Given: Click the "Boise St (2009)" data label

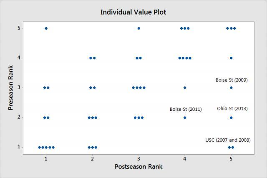Looking at the screenshot, I should [x=232, y=80].
